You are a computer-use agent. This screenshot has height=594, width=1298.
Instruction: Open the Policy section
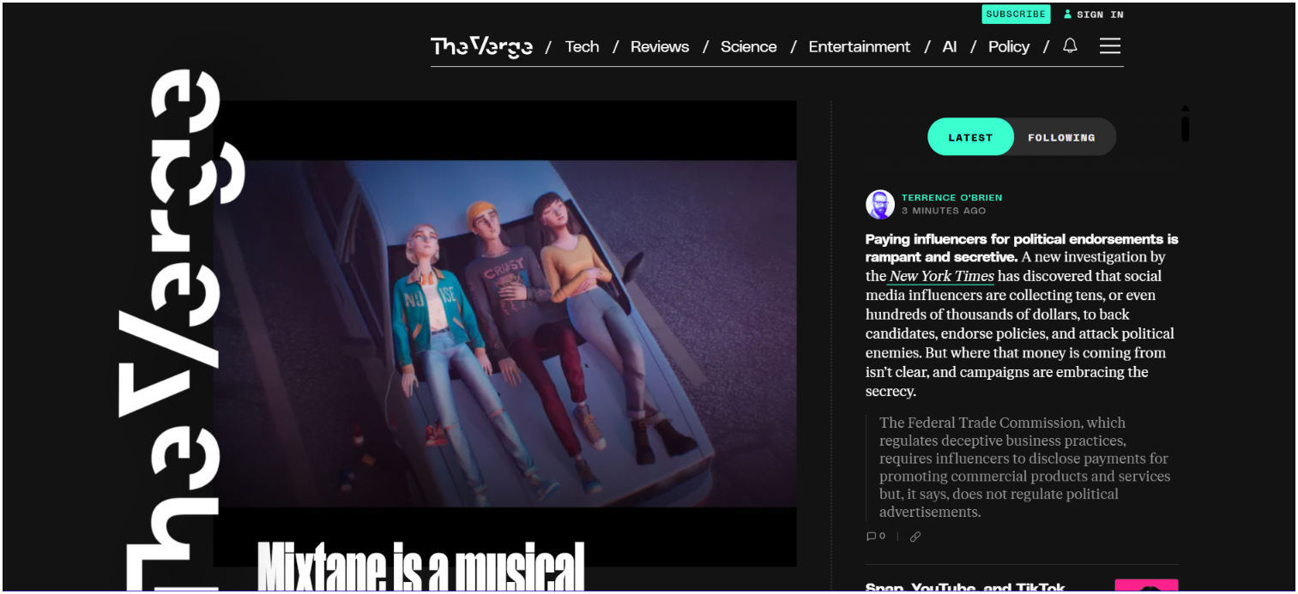[1008, 46]
